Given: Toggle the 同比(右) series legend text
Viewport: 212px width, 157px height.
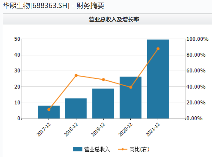Looking at the screenshot, I should click(139, 149).
